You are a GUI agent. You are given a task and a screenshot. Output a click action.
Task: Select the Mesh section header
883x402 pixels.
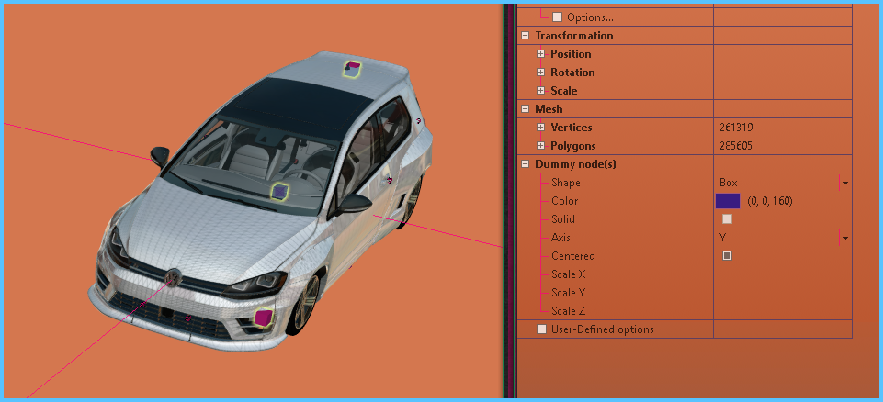(549, 109)
